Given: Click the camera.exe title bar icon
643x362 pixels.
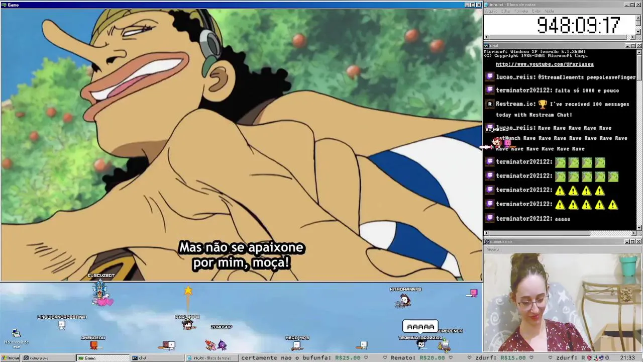Looking at the screenshot, I should point(487,242).
